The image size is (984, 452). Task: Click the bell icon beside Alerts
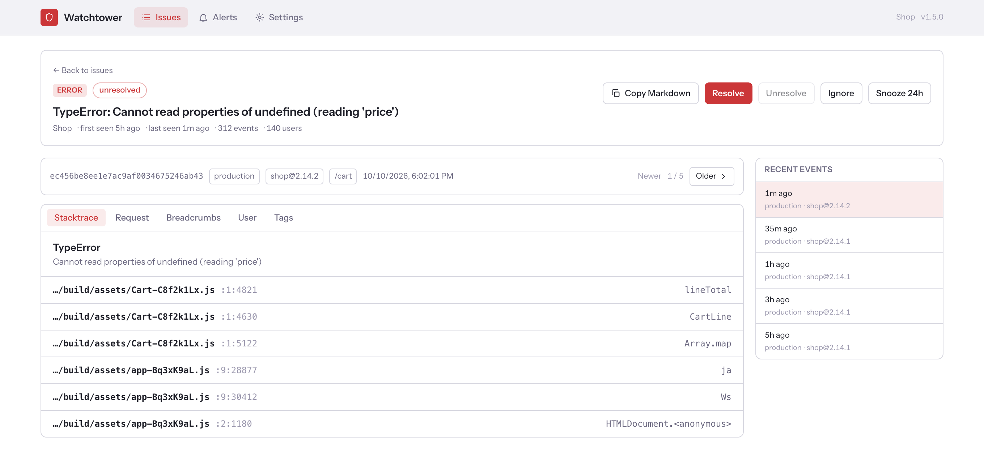pyautogui.click(x=203, y=18)
